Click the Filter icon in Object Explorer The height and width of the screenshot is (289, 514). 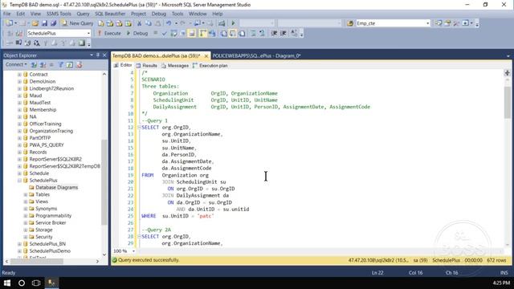click(x=61, y=65)
